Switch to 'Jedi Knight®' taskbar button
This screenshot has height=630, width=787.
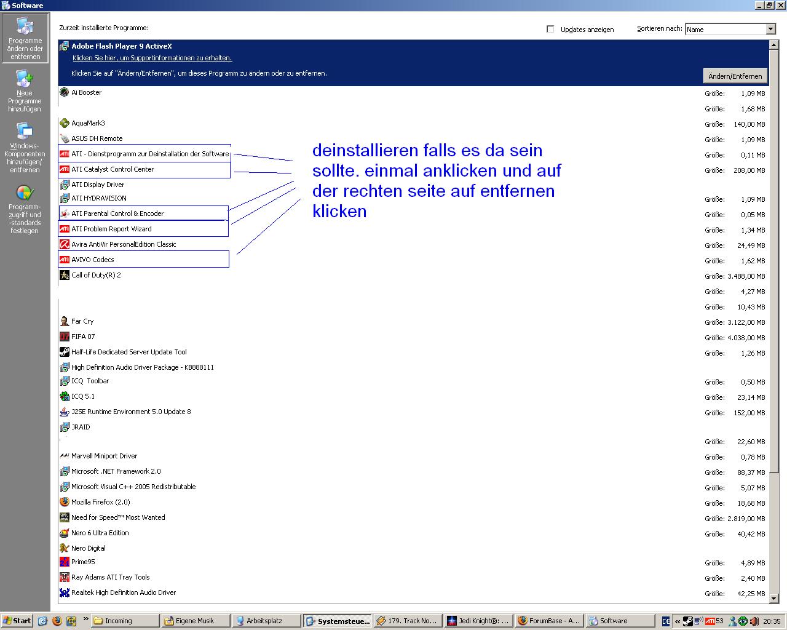click(478, 621)
